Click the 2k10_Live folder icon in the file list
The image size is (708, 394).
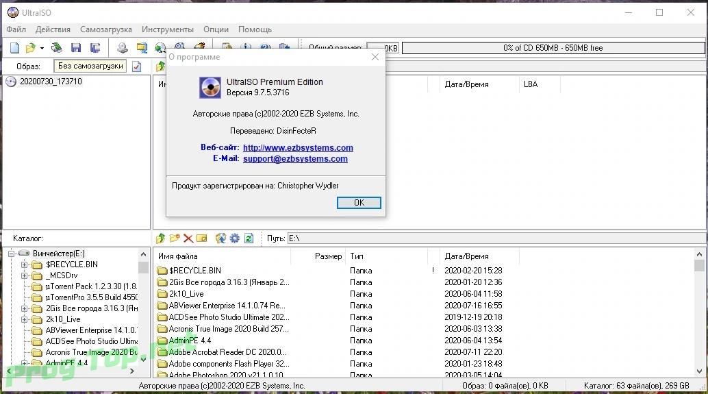pyautogui.click(x=162, y=294)
